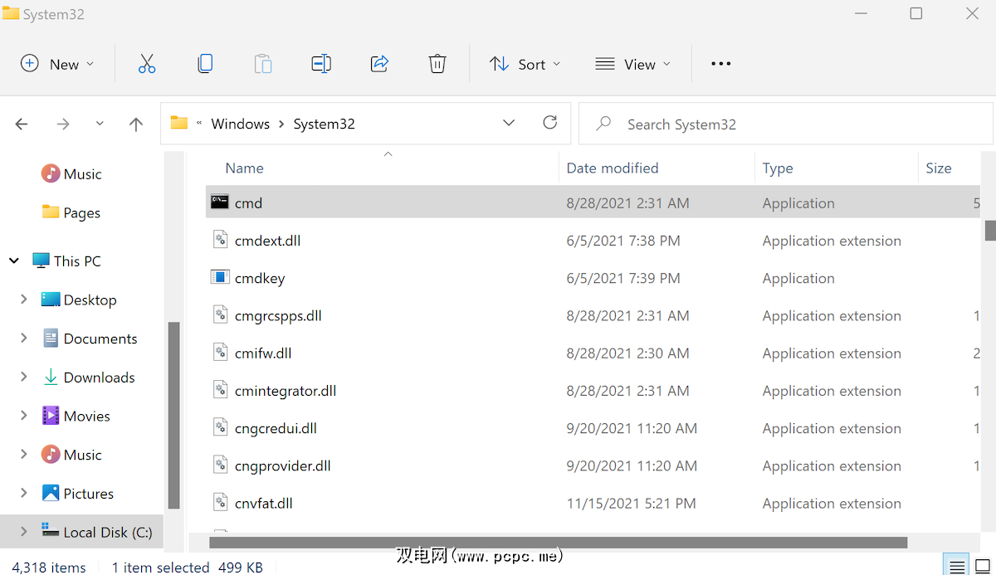The height and width of the screenshot is (575, 996).
Task: Go back with the left arrow
Action: click(x=22, y=124)
